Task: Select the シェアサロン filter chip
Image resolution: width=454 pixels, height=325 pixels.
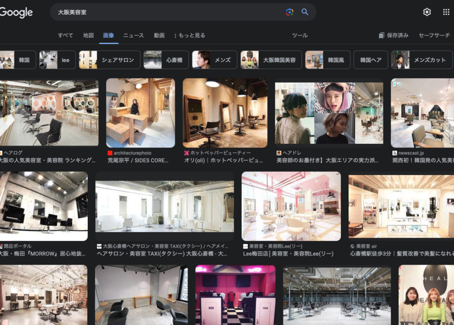Action: coord(110,60)
